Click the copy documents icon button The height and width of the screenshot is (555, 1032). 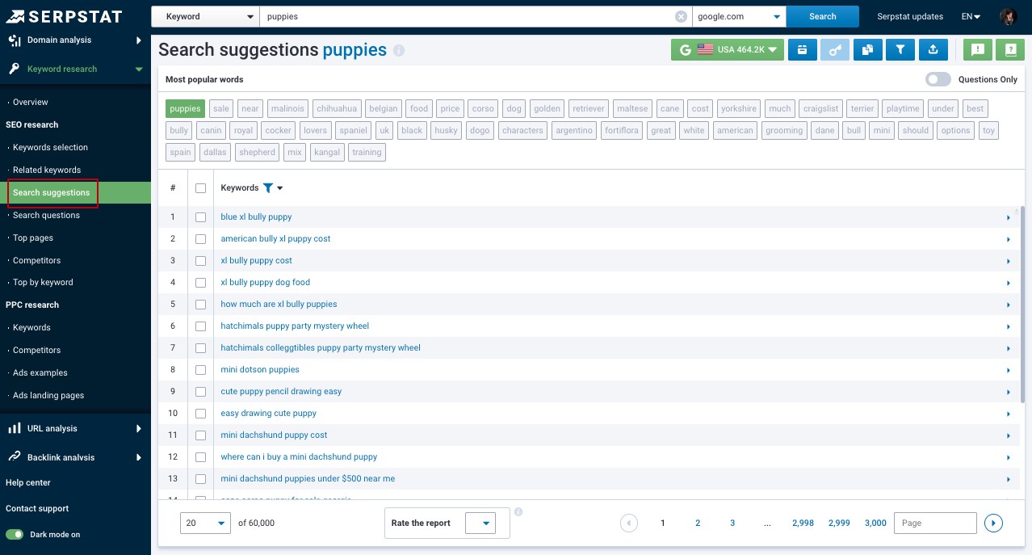[x=867, y=50]
